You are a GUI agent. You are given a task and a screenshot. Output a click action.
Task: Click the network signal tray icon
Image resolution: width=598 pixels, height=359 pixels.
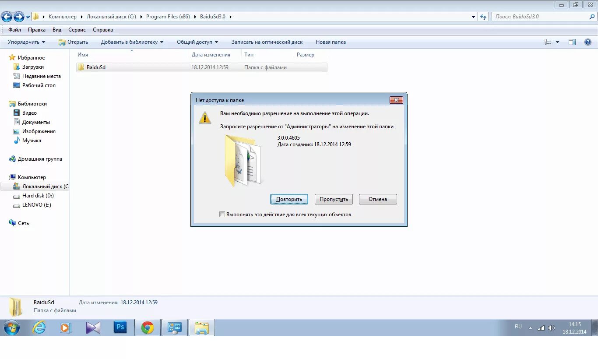click(x=541, y=328)
